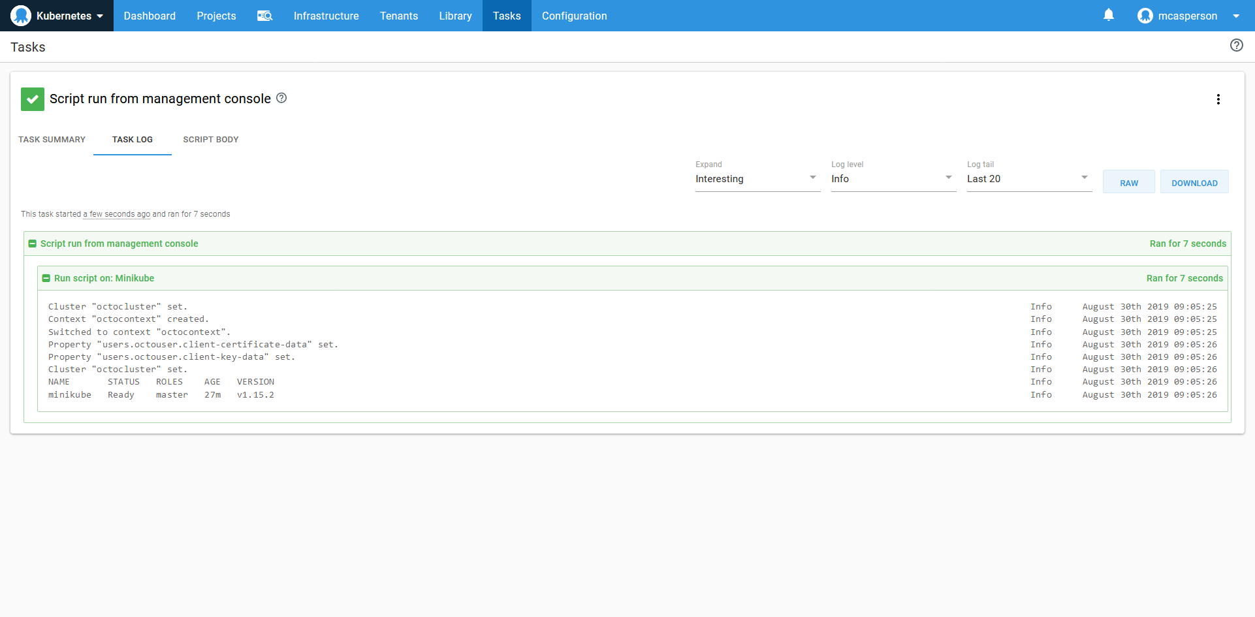Image resolution: width=1255 pixels, height=617 pixels.
Task: Click the mcasperson user avatar icon
Action: coord(1145,16)
